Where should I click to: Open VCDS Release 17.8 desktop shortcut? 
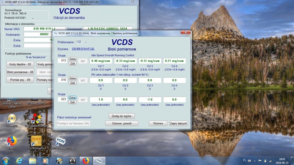pyautogui.click(x=61, y=143)
